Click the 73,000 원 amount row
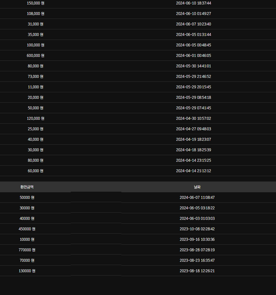 [x=35, y=76]
